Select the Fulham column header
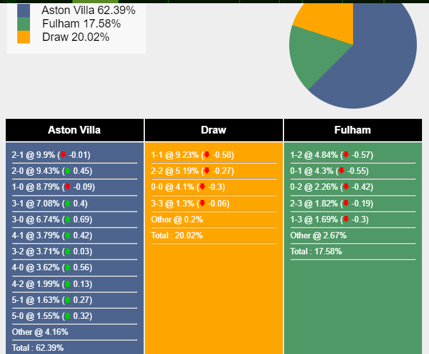Screen dimensions: 429x354 coord(352,130)
